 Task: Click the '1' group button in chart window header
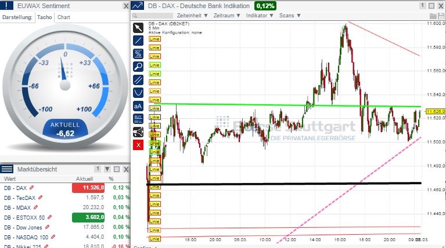pyautogui.click(x=422, y=5)
